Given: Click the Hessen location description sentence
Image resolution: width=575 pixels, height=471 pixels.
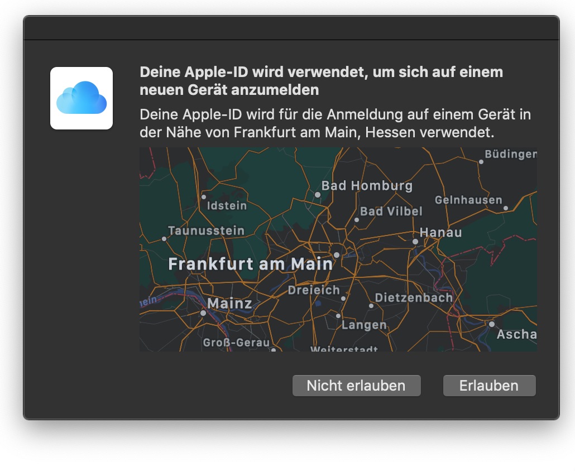Looking at the screenshot, I should coord(335,123).
